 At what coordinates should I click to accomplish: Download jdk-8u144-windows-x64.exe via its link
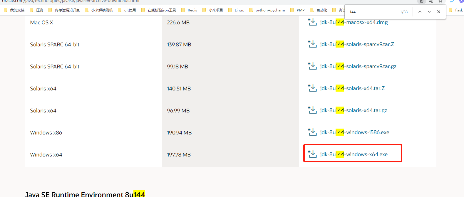click(354, 154)
